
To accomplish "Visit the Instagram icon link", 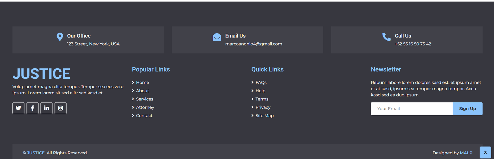I will tap(61, 108).
